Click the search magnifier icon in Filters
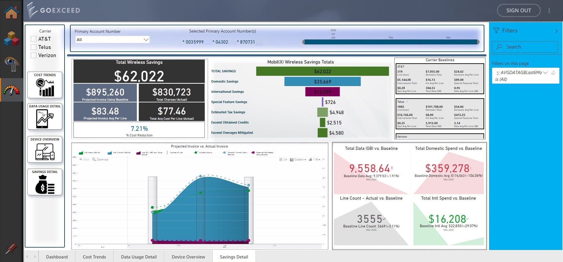The width and height of the screenshot is (563, 262). click(499, 47)
